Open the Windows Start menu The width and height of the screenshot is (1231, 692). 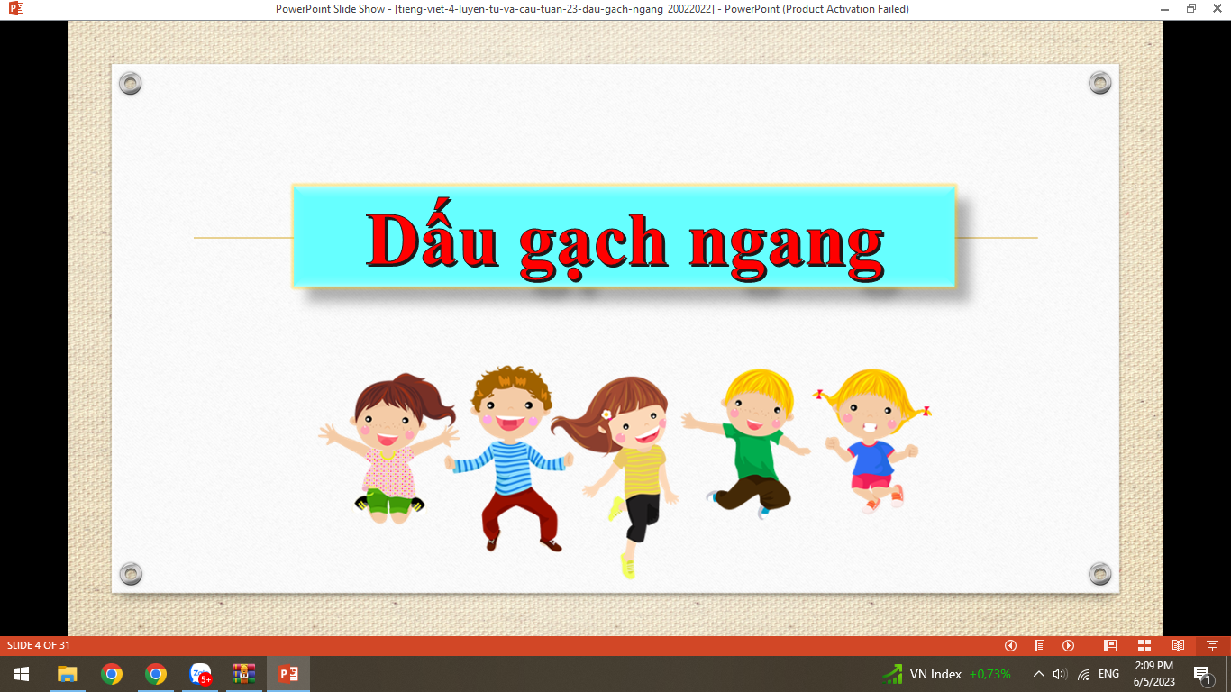(22, 674)
